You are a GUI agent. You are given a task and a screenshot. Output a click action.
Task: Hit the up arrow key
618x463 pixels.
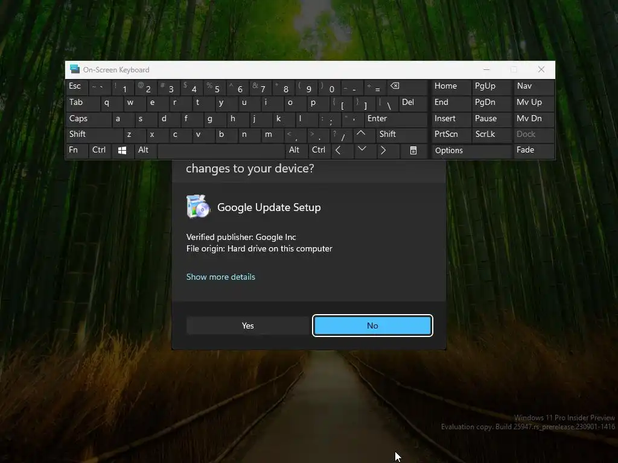361,134
